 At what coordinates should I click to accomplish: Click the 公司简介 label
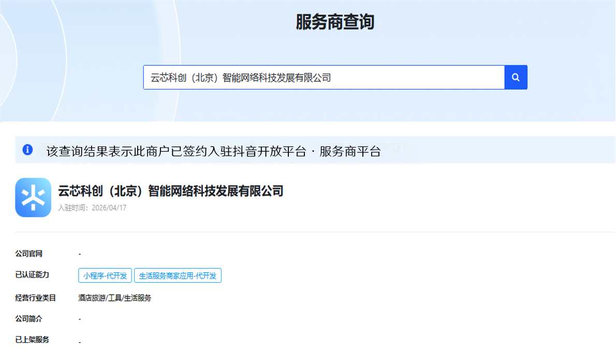click(28, 319)
